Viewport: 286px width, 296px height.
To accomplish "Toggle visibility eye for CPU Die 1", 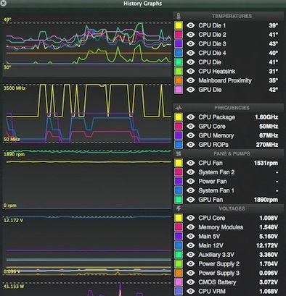I will tap(191, 25).
